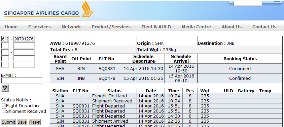The height and width of the screenshot is (127, 284).
Task: Click the Reset button
Action: click(35, 122)
